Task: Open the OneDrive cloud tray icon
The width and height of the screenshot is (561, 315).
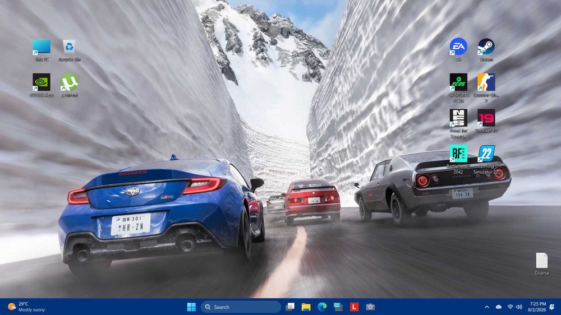Action: click(498, 307)
